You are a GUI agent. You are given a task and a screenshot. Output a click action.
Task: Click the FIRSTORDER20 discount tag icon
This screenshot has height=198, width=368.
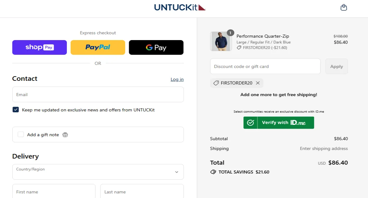(216, 83)
